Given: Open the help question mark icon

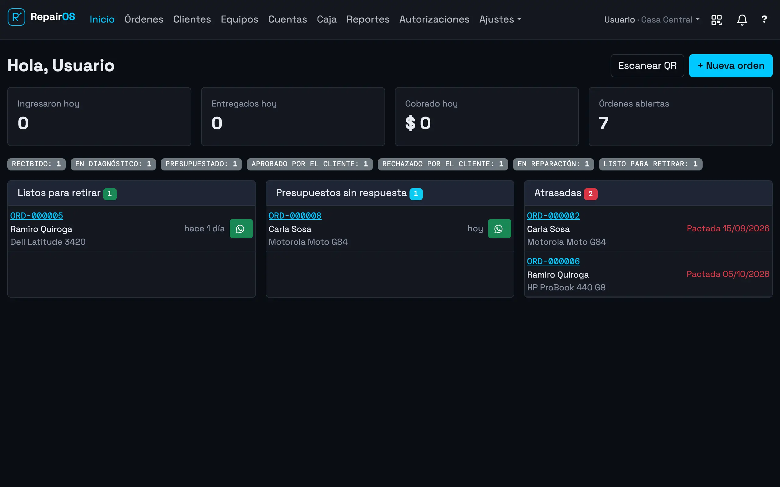Looking at the screenshot, I should pyautogui.click(x=764, y=19).
